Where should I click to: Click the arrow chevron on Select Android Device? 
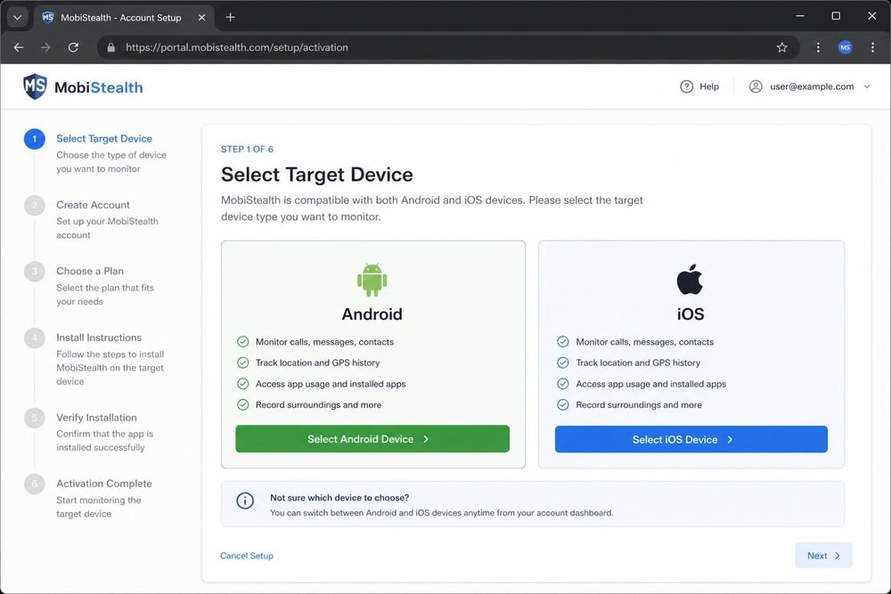tap(426, 439)
